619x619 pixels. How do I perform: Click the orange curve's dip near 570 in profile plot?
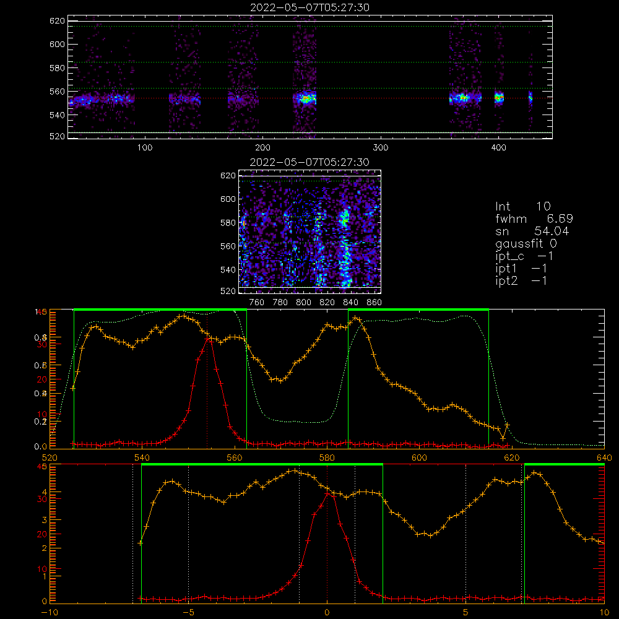[x=280, y=381]
